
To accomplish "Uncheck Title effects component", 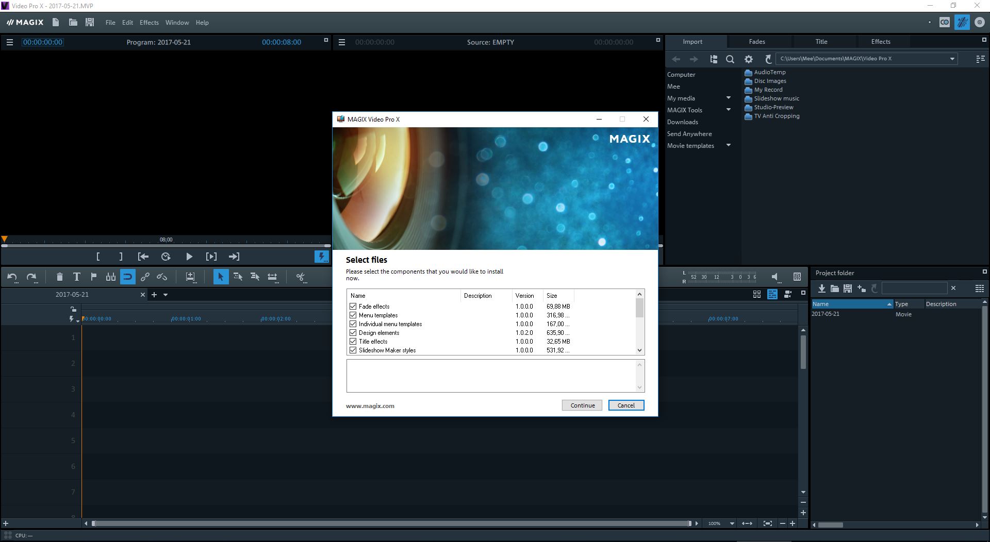I will (353, 341).
